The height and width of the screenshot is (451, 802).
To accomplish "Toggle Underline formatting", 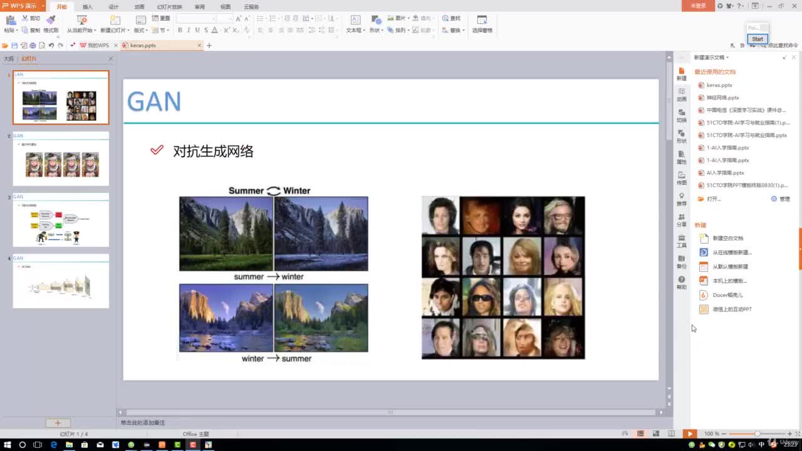I will (197, 30).
